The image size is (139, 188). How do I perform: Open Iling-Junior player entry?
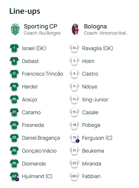(95, 100)
